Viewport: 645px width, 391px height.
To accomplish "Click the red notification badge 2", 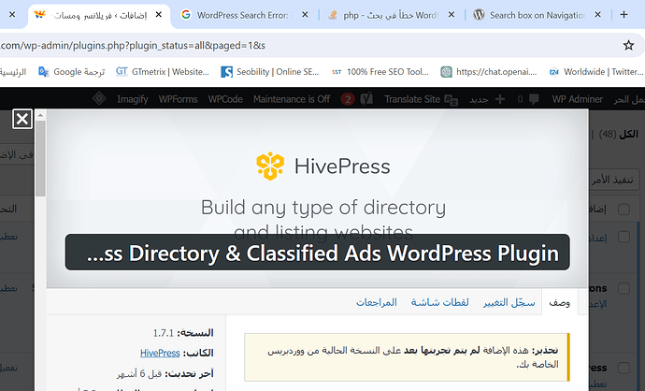I will (348, 99).
